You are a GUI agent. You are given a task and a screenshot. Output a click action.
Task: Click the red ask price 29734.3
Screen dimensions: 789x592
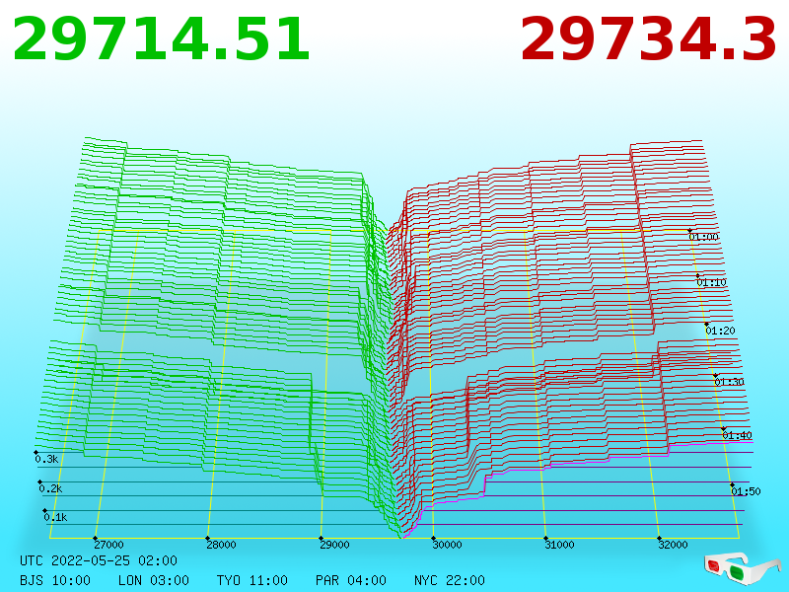pyautogui.click(x=649, y=39)
